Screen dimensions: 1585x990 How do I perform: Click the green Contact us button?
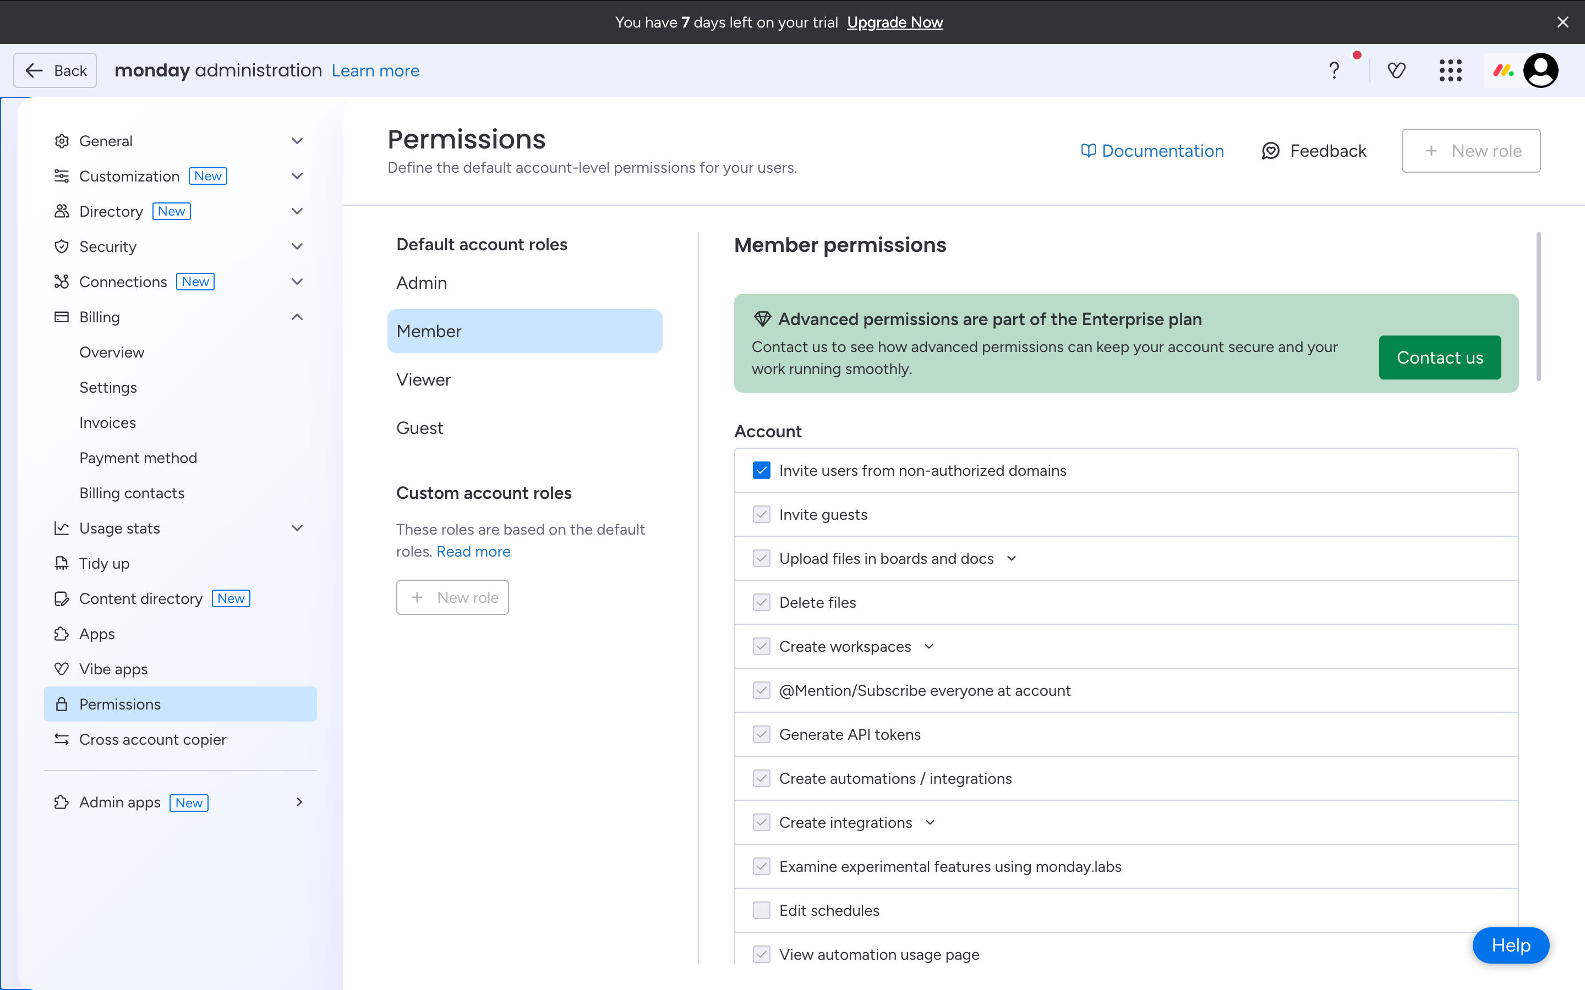[x=1439, y=358]
